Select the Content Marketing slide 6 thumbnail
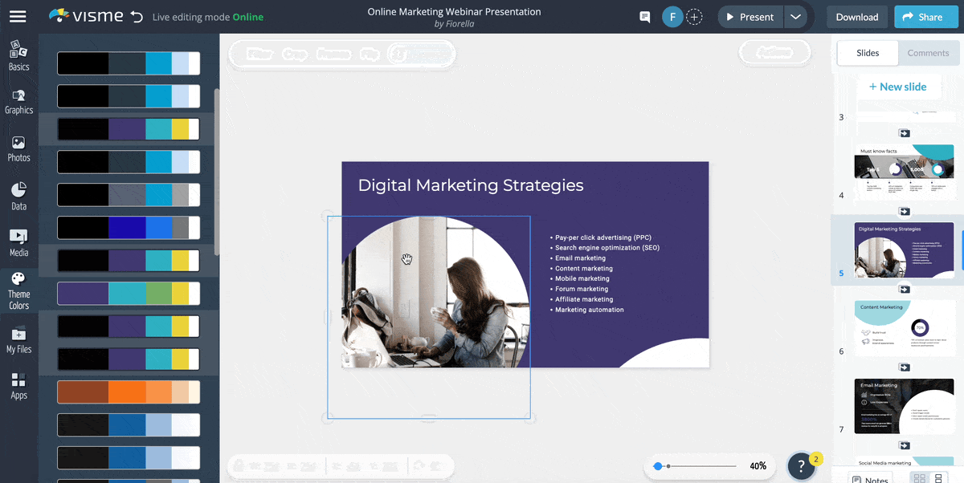964x483 pixels. [904, 328]
